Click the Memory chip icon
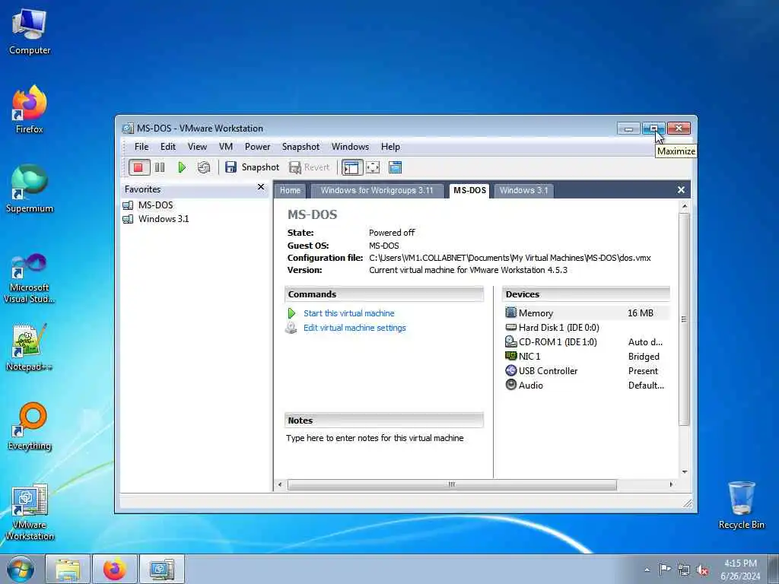 (x=510, y=313)
